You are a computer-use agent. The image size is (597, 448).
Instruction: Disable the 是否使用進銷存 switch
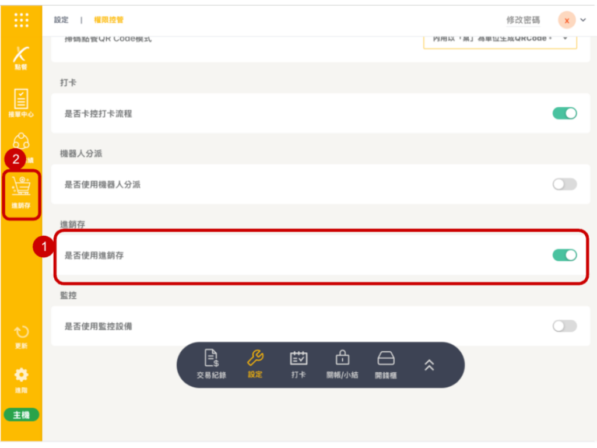(x=564, y=255)
